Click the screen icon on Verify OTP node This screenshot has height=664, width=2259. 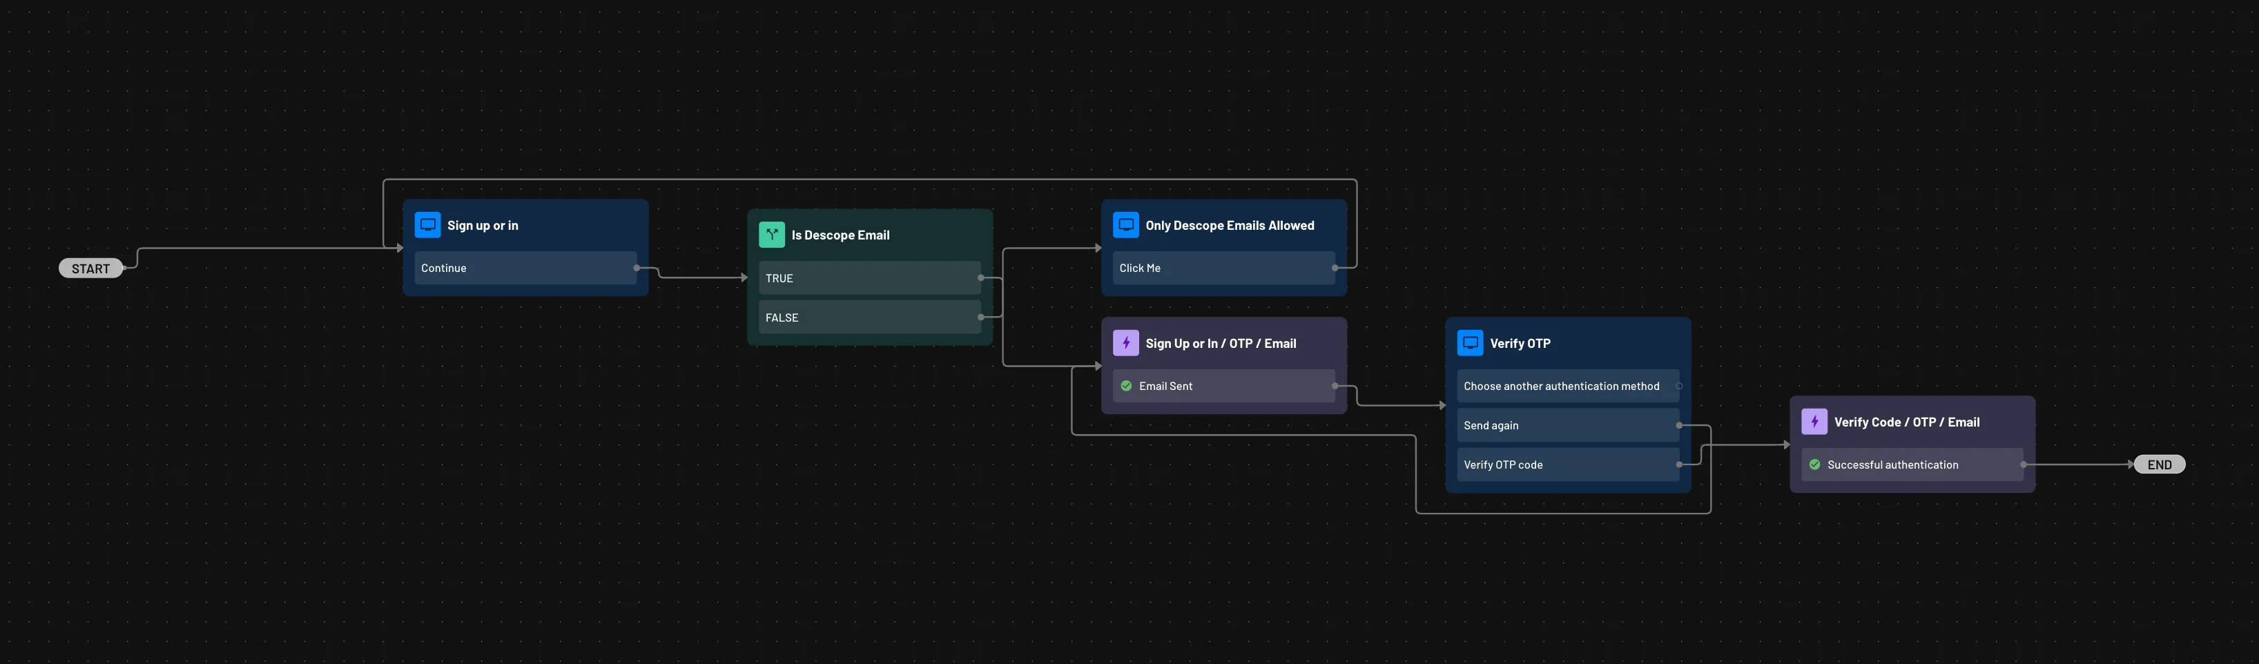coord(1470,343)
